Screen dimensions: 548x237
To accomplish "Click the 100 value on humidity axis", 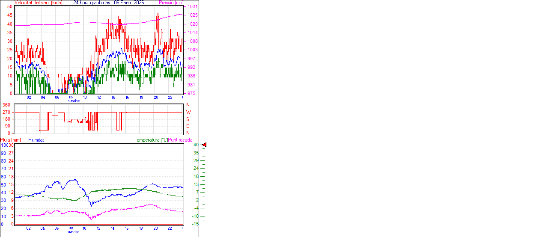I will click(3, 145).
